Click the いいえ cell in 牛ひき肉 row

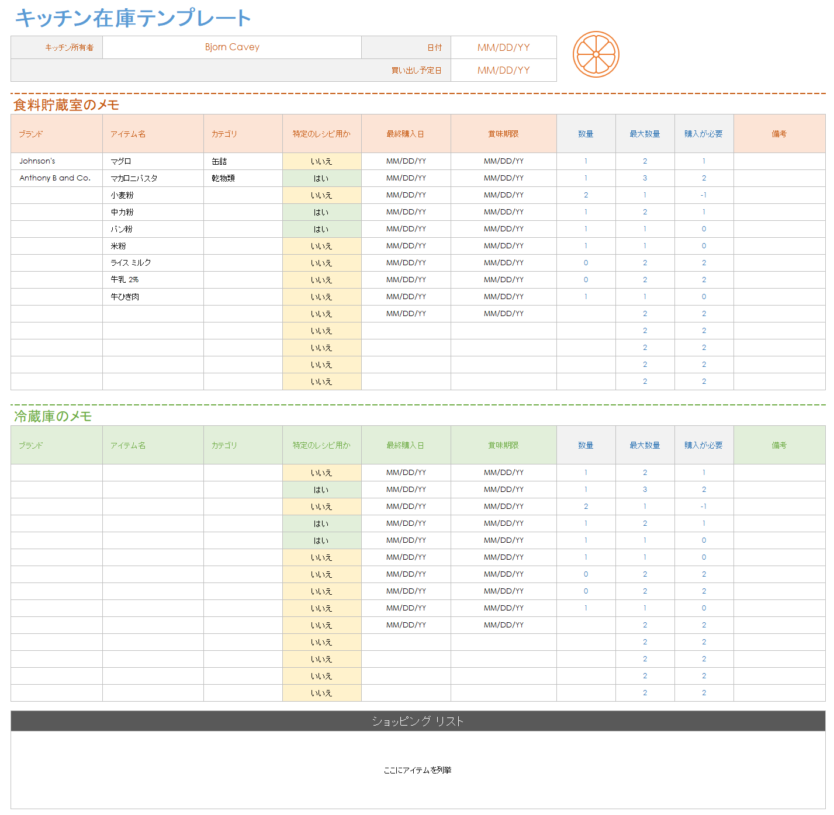coord(322,297)
